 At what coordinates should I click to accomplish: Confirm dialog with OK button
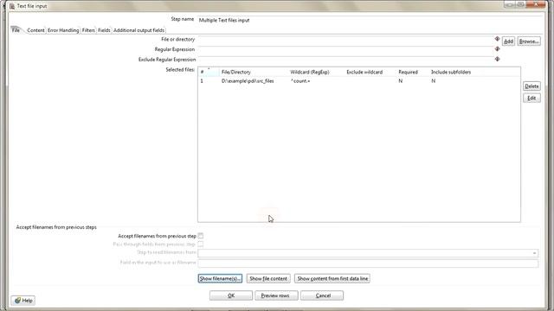coord(231,295)
